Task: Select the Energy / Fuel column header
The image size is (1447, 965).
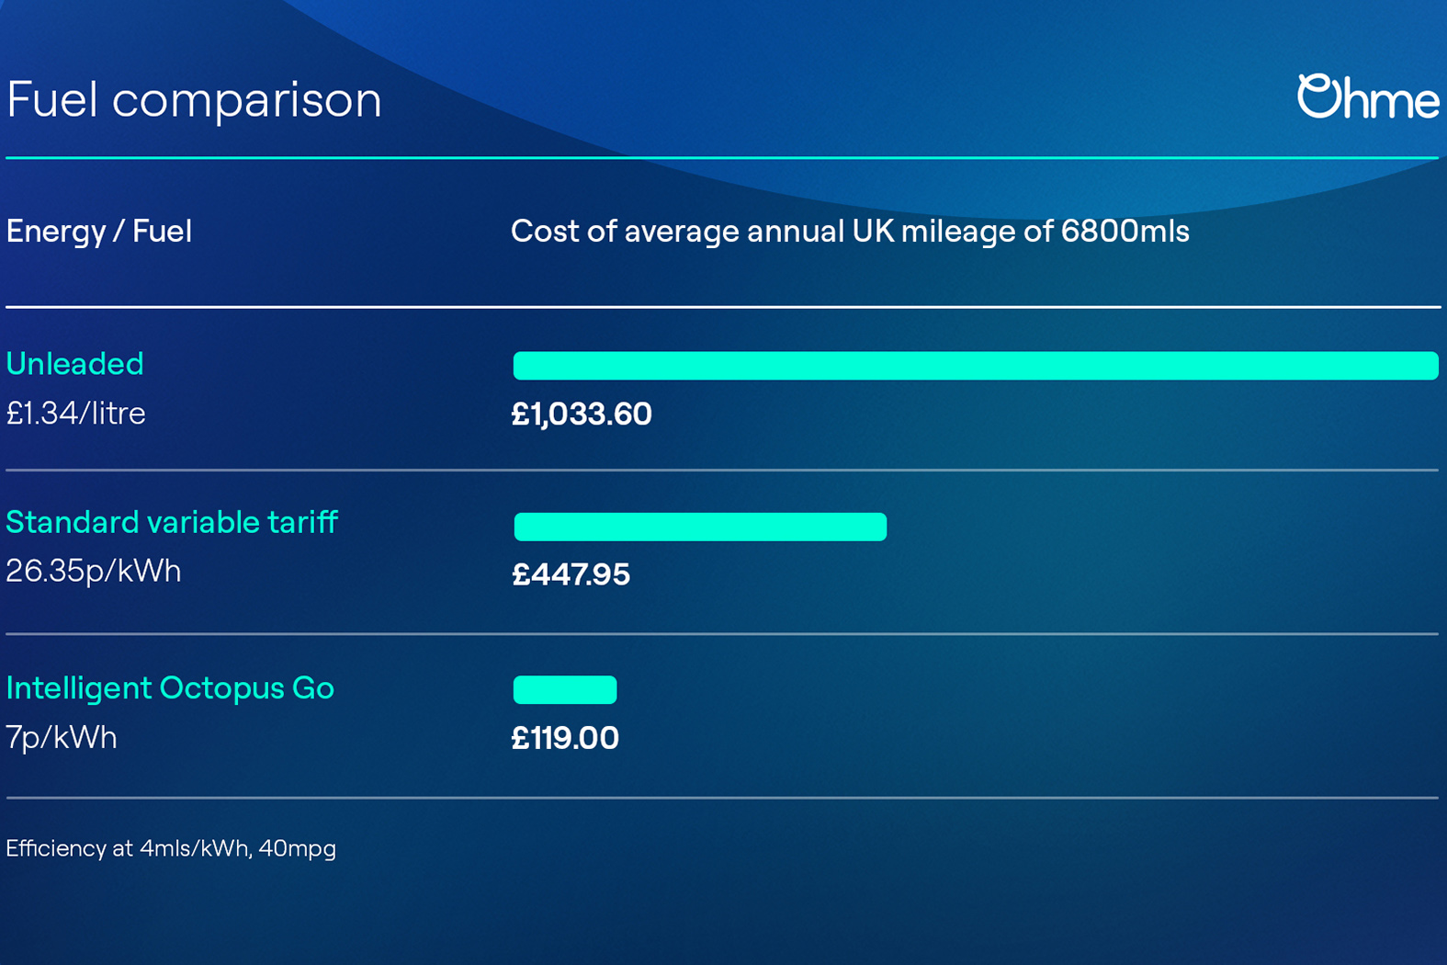Action: 99,231
